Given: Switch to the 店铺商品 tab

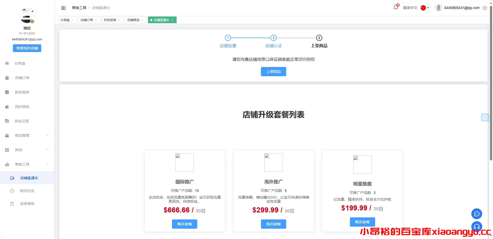Looking at the screenshot, I should point(133,20).
